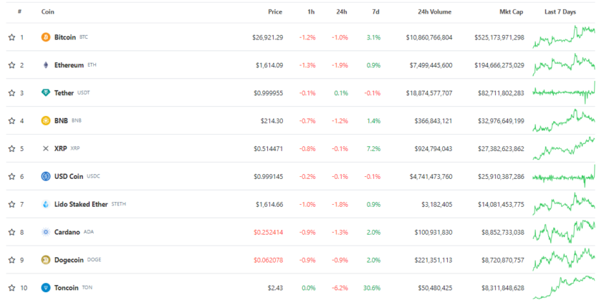Click the Lido Staked Ether logo icon
The width and height of the screenshot is (609, 300).
[x=46, y=204]
